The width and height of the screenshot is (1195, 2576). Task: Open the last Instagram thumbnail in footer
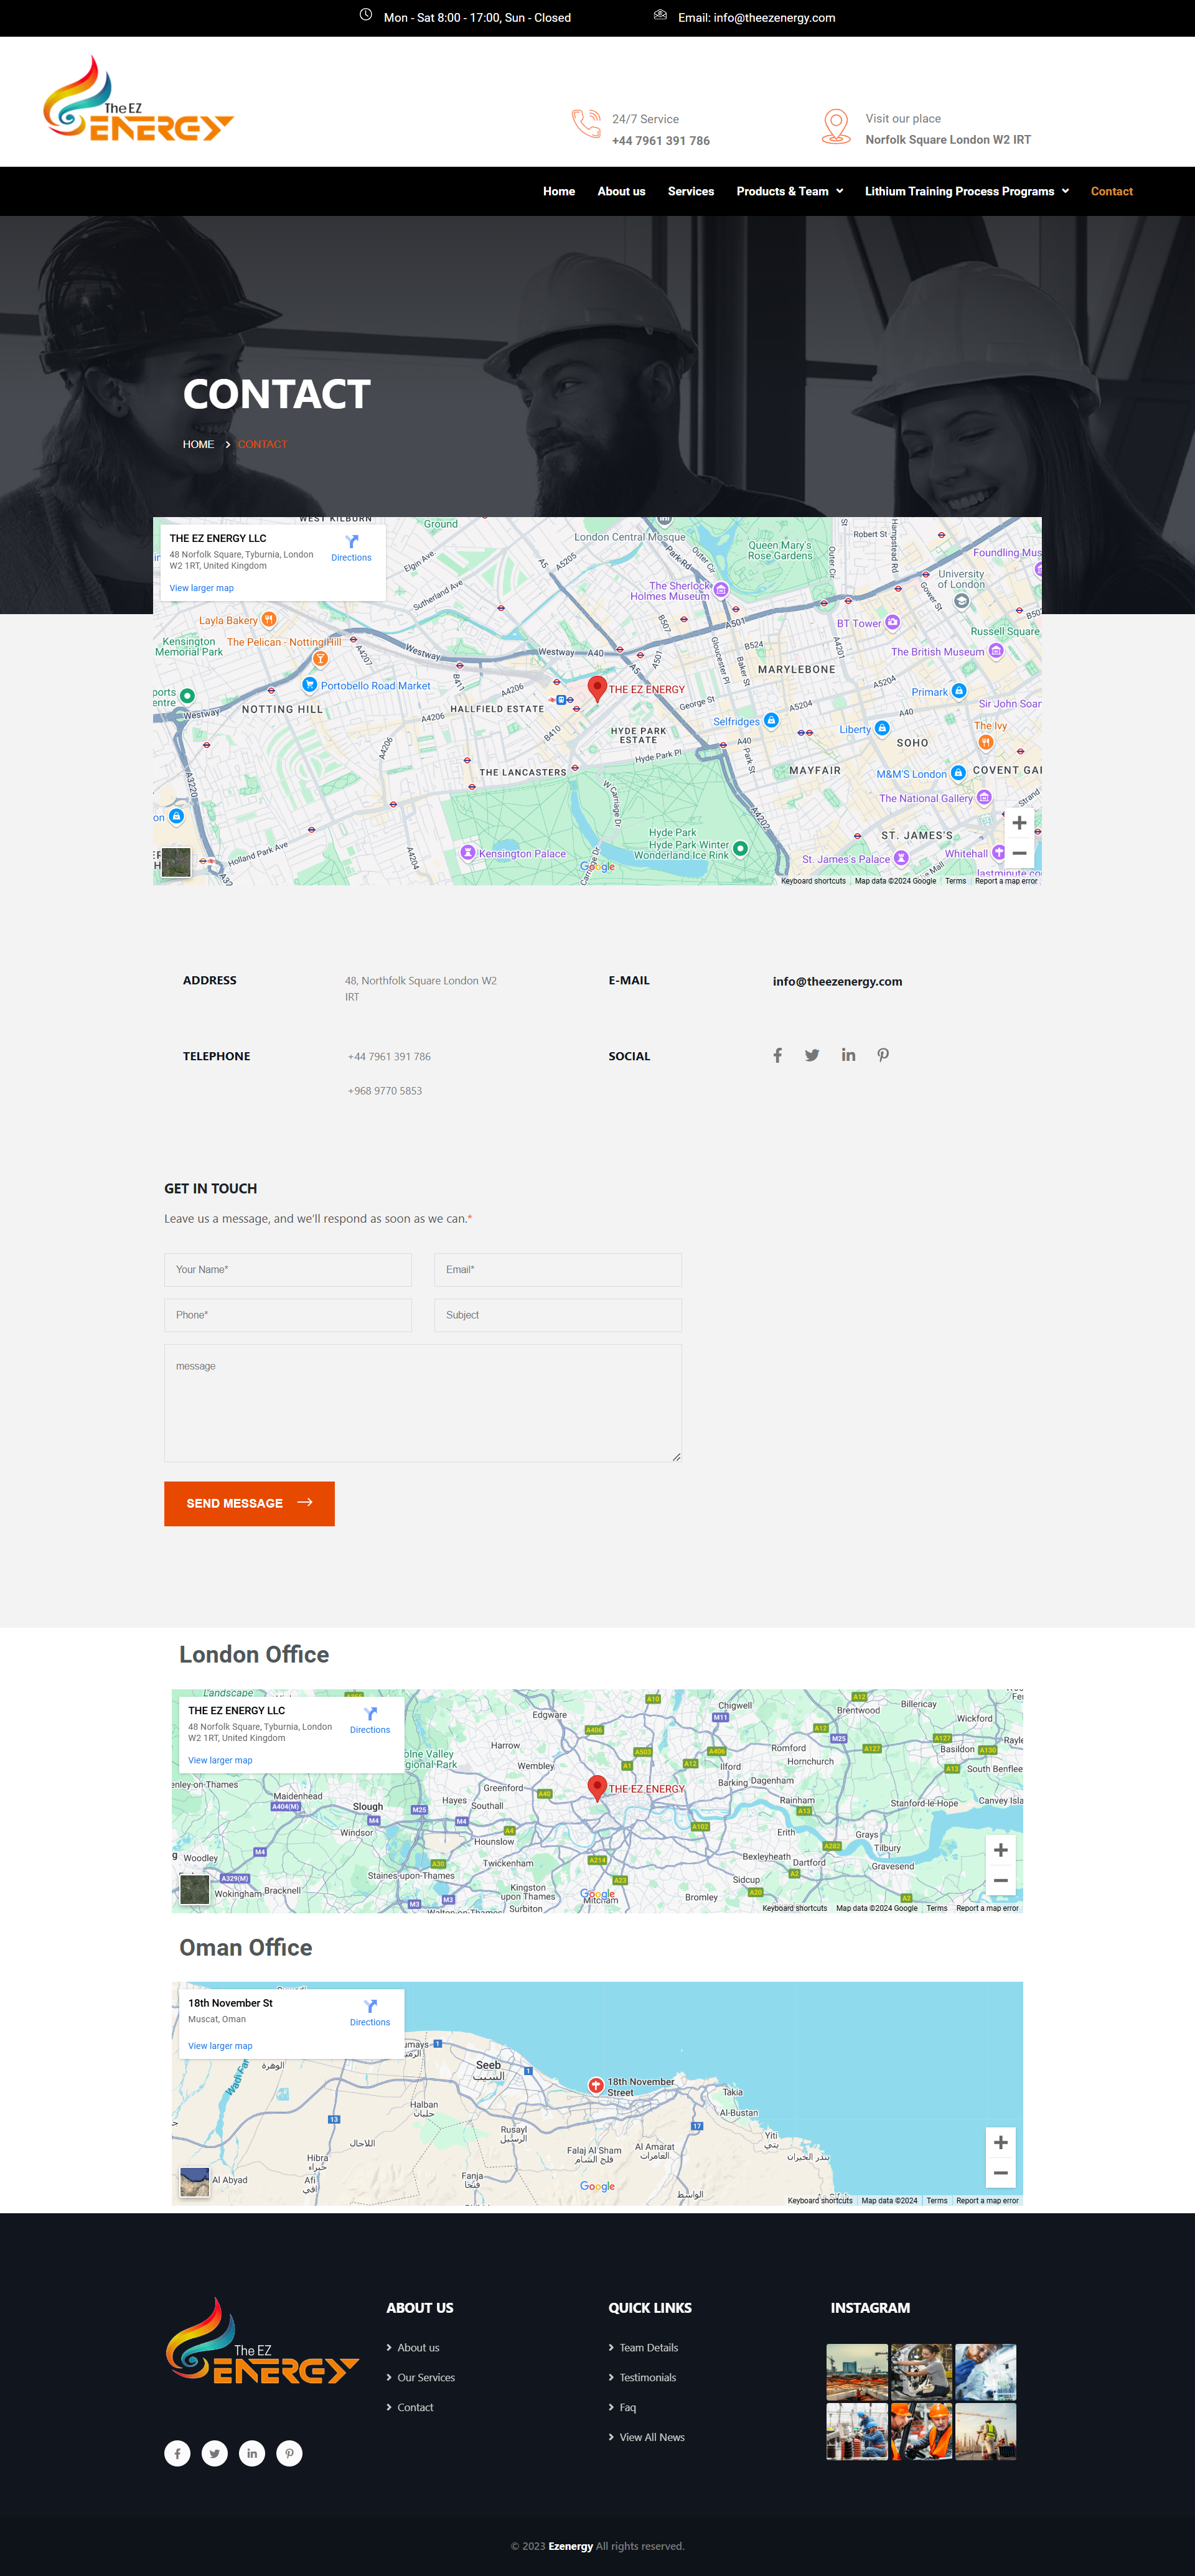click(985, 2431)
